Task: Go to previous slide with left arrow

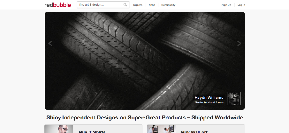Action: (x=50, y=44)
